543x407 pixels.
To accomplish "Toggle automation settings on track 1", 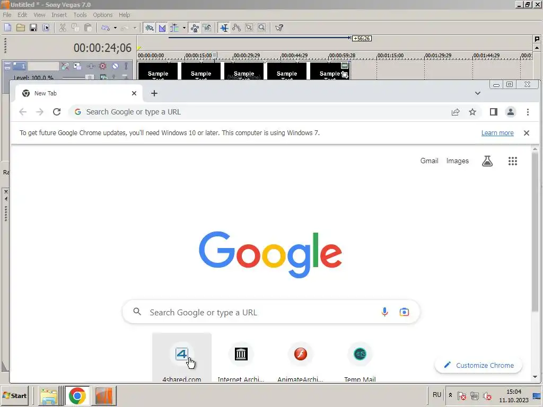I will click(x=102, y=66).
